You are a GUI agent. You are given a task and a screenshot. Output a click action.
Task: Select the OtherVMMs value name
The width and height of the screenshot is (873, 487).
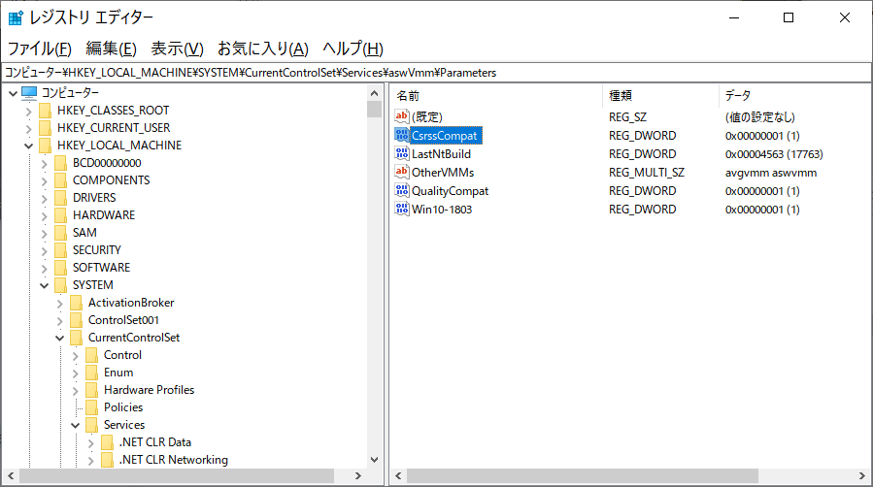443,173
